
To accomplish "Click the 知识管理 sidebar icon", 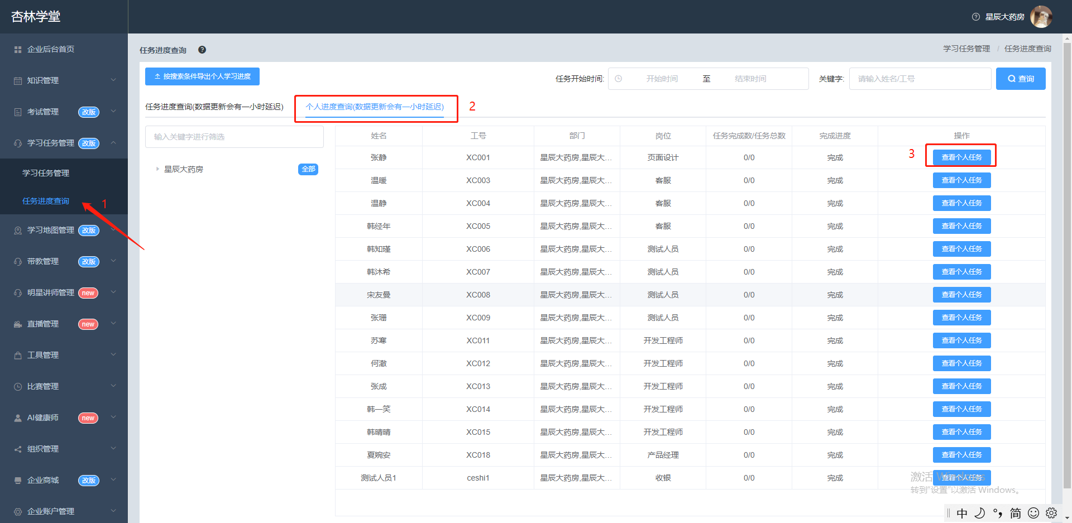I will [18, 81].
